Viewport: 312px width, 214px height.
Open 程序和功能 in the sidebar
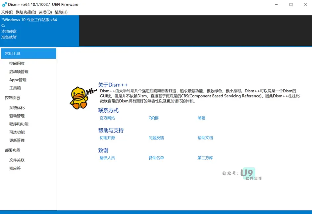pyautogui.click(x=19, y=124)
